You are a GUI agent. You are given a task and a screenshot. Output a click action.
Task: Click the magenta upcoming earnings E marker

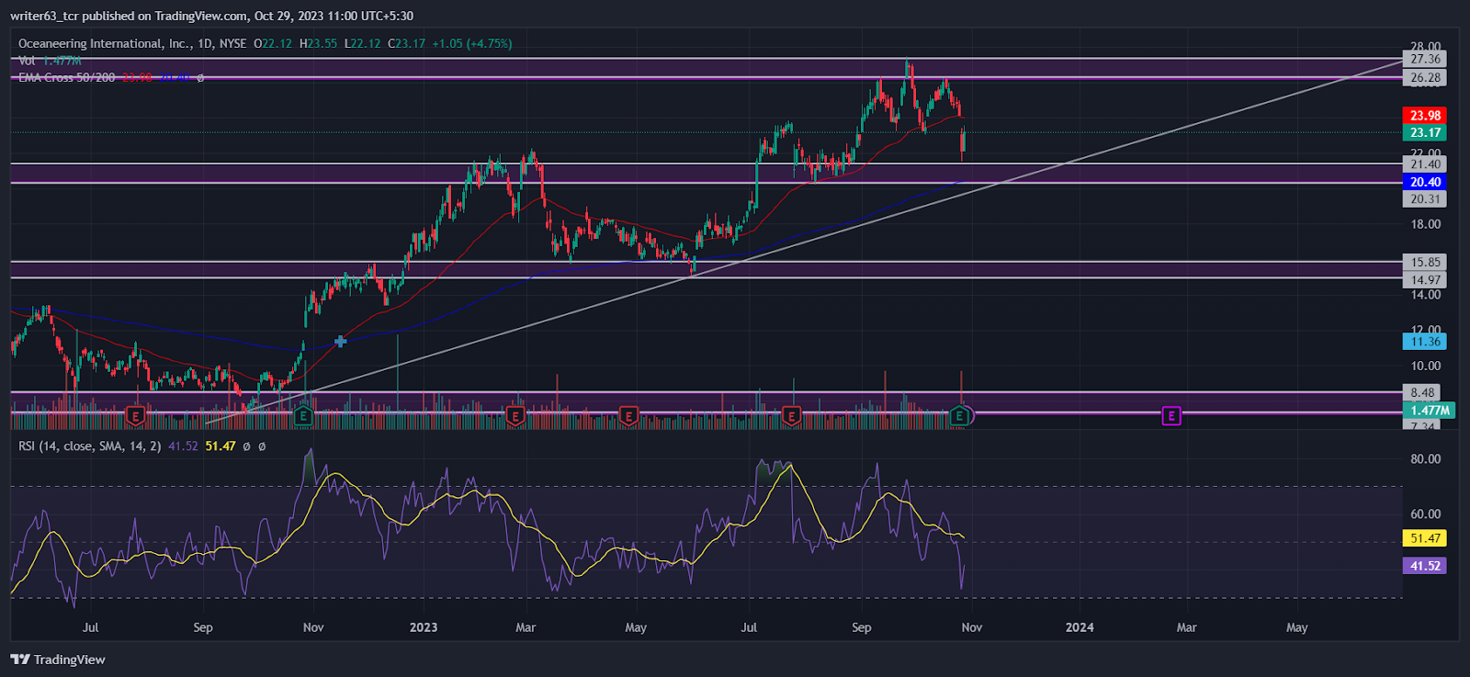(1170, 416)
